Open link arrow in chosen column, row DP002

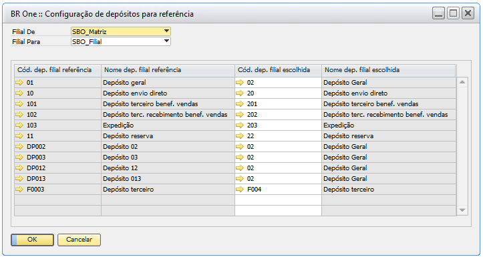pos(240,146)
